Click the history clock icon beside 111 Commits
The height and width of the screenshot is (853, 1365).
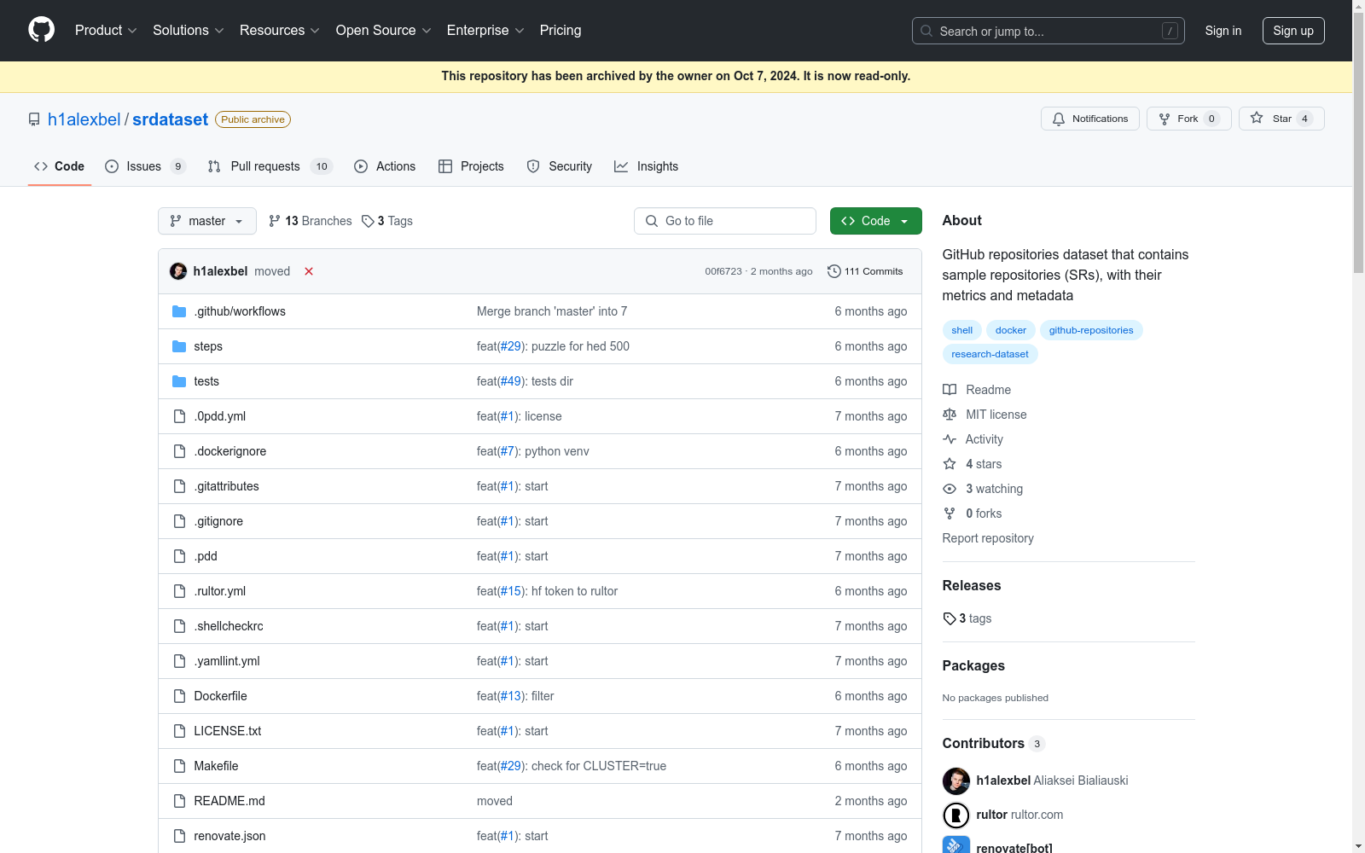[x=834, y=271]
